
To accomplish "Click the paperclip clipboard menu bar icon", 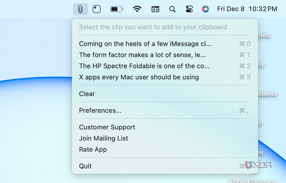I will pos(80,9).
